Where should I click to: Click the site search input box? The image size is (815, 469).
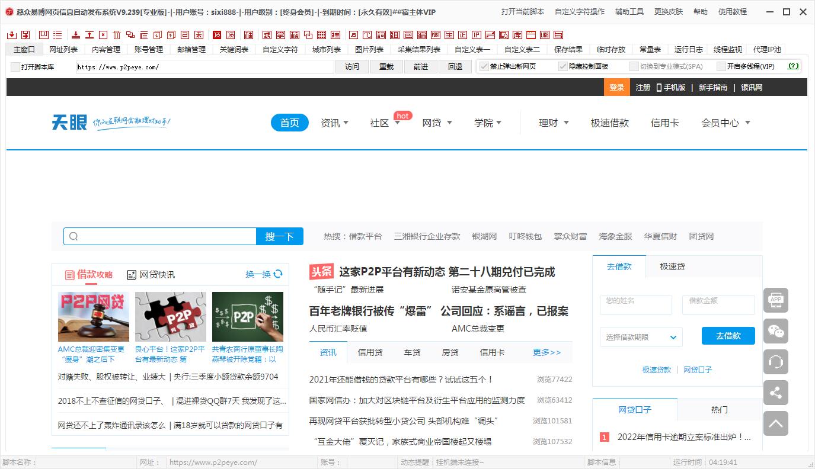[160, 236]
